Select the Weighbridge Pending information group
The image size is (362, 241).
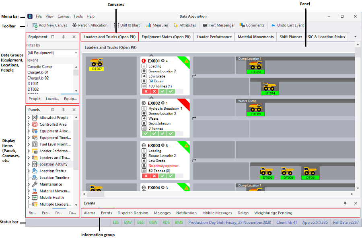coord(273,213)
